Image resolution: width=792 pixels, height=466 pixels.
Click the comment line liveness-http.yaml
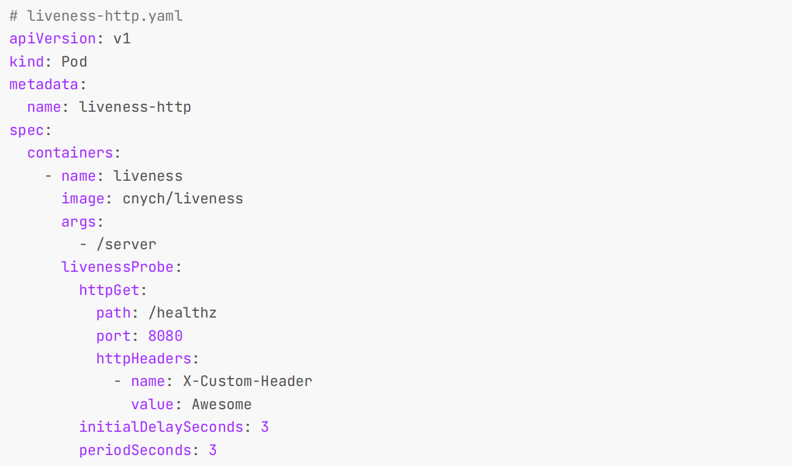pos(96,16)
